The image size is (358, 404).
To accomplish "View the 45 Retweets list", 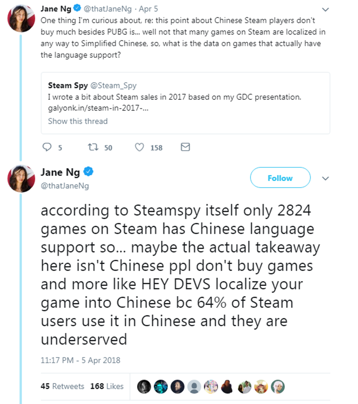I will (62, 386).
